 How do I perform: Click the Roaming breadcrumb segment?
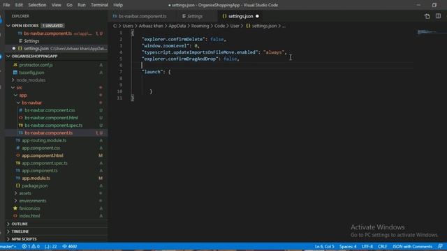click(200, 26)
